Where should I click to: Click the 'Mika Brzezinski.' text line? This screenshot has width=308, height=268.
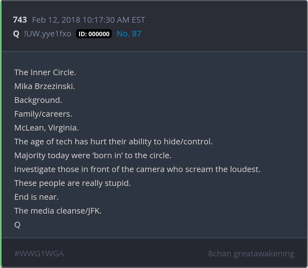pos(44,86)
